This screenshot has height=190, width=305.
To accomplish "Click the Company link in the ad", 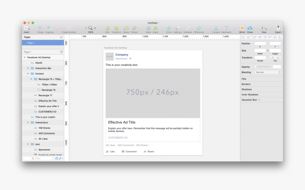I will 122,55.
